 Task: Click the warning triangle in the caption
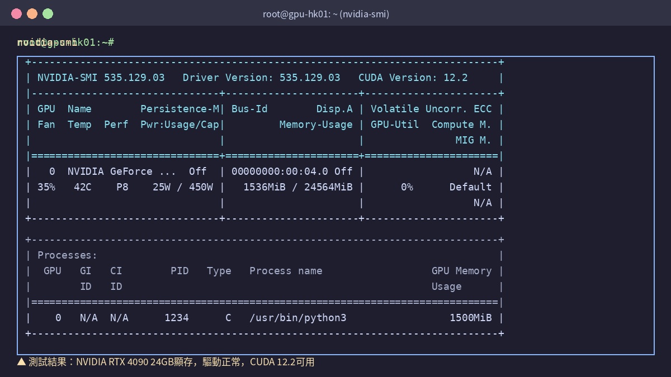22,361
